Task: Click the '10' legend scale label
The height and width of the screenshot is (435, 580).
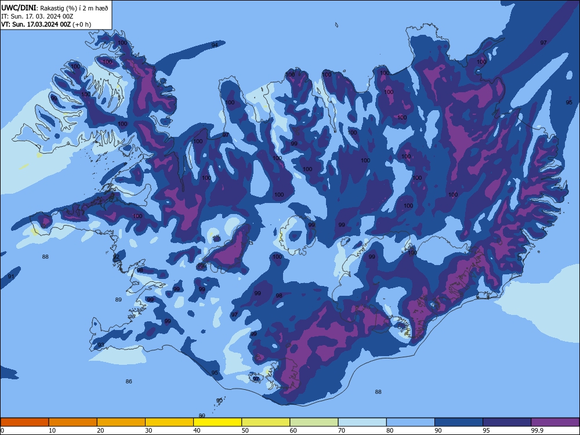Action: [52, 430]
